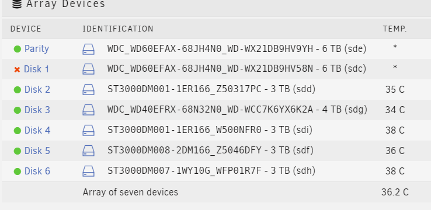
Task: Click the red X status on Disk 1
Action: (x=17, y=70)
